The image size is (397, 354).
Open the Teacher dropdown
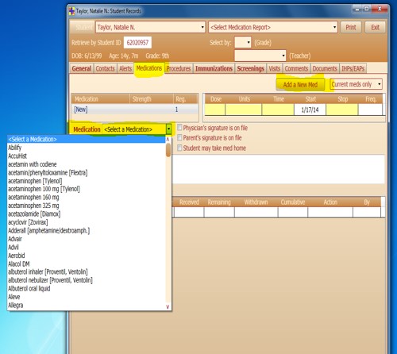(x=260, y=56)
